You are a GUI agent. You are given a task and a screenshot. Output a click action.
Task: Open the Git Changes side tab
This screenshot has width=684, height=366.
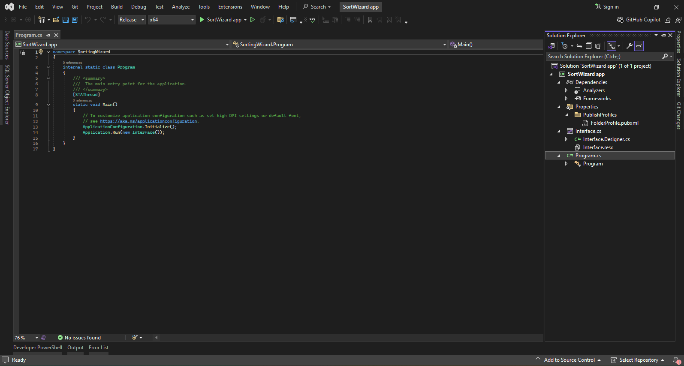pyautogui.click(x=678, y=116)
